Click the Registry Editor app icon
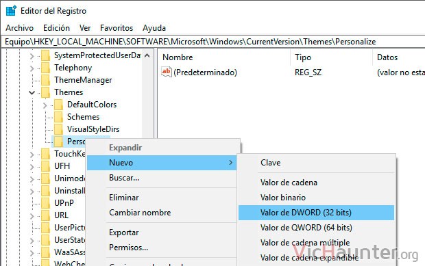Screen dimensions: 425x266 tap(11, 11)
